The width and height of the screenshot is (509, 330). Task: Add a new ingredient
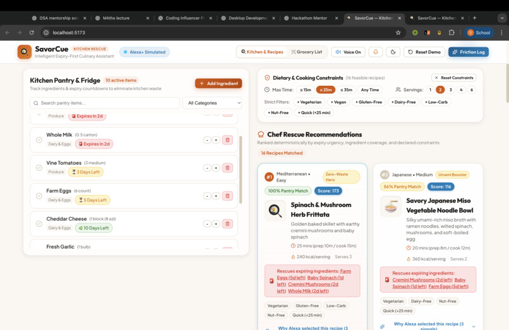(219, 83)
